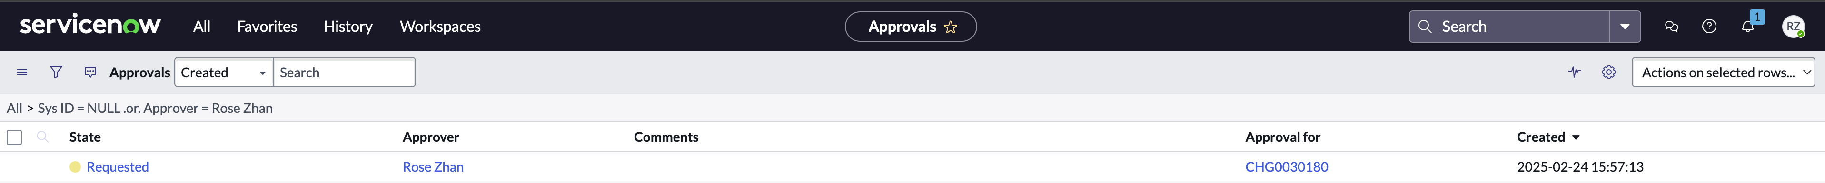Open the CHG0030180 approval record link

click(1287, 167)
